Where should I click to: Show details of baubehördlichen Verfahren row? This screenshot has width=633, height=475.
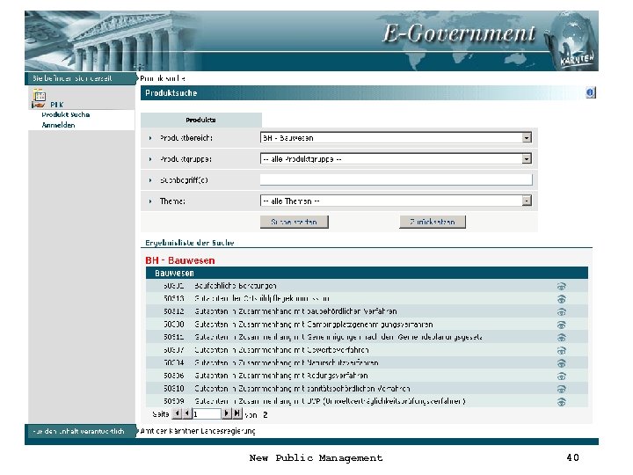pos(561,311)
